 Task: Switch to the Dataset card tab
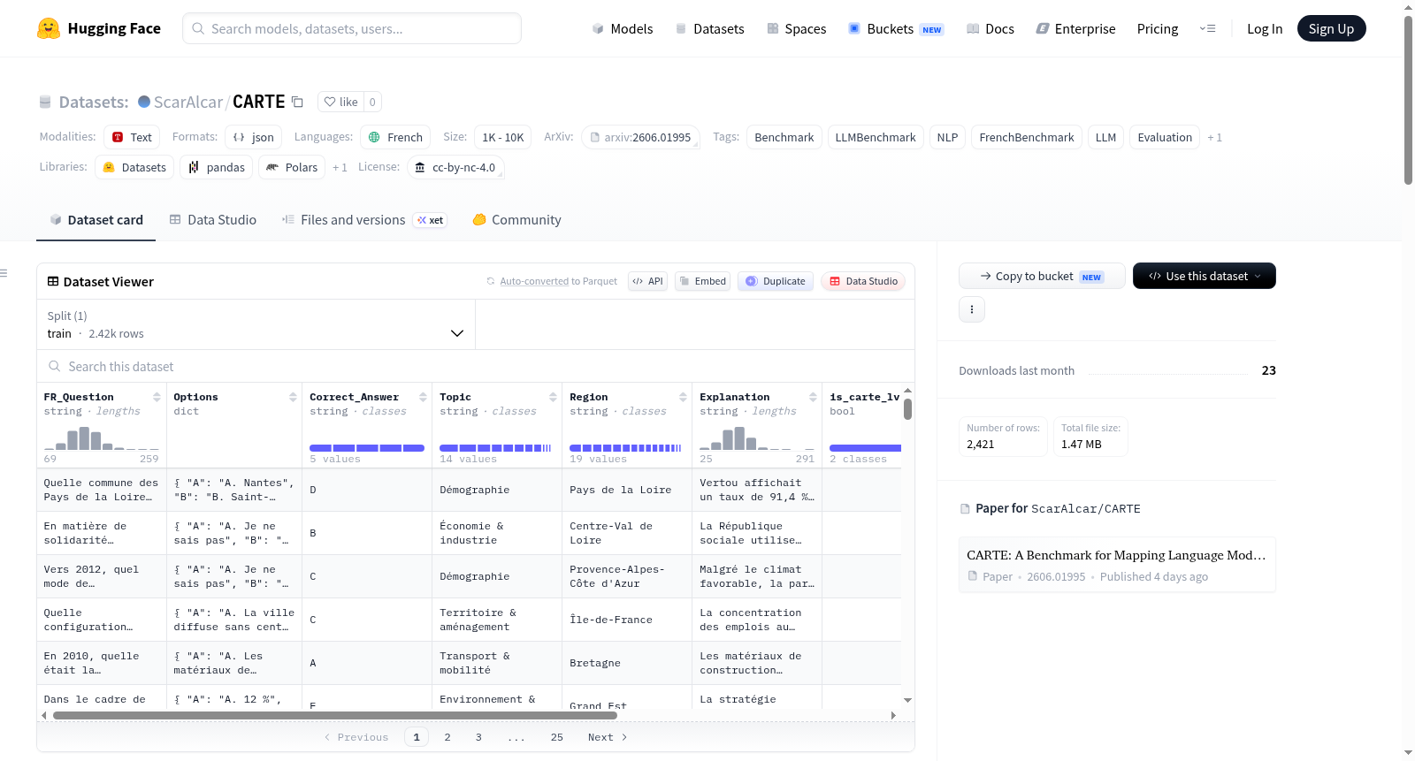tap(96, 220)
